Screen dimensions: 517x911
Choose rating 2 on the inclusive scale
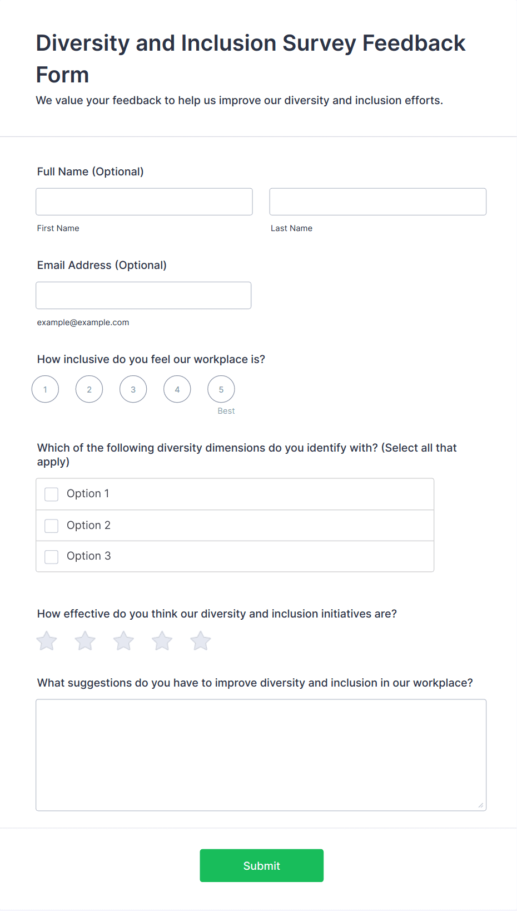pos(89,389)
